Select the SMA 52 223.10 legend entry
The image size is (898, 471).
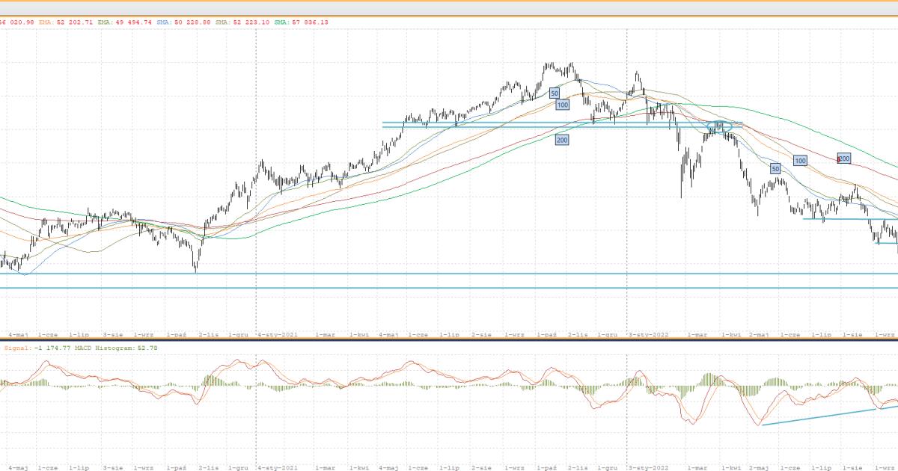click(242, 22)
